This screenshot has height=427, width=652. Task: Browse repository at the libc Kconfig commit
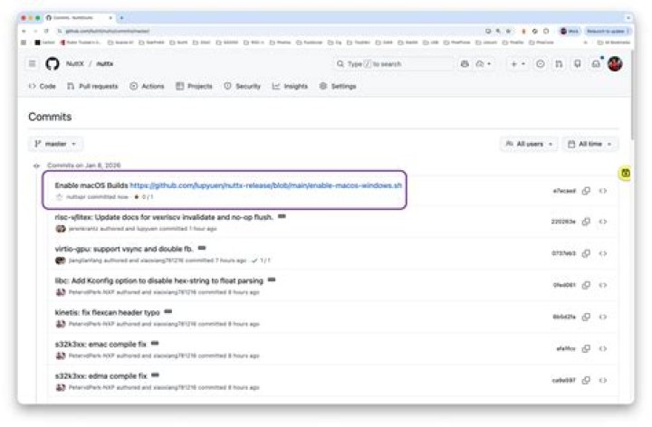(602, 285)
